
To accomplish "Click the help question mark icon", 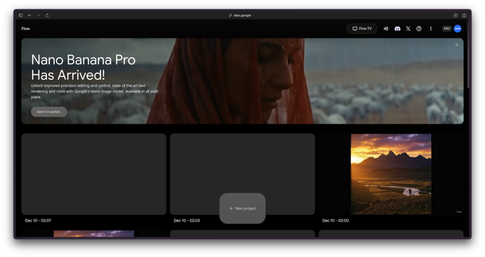I will [419, 28].
